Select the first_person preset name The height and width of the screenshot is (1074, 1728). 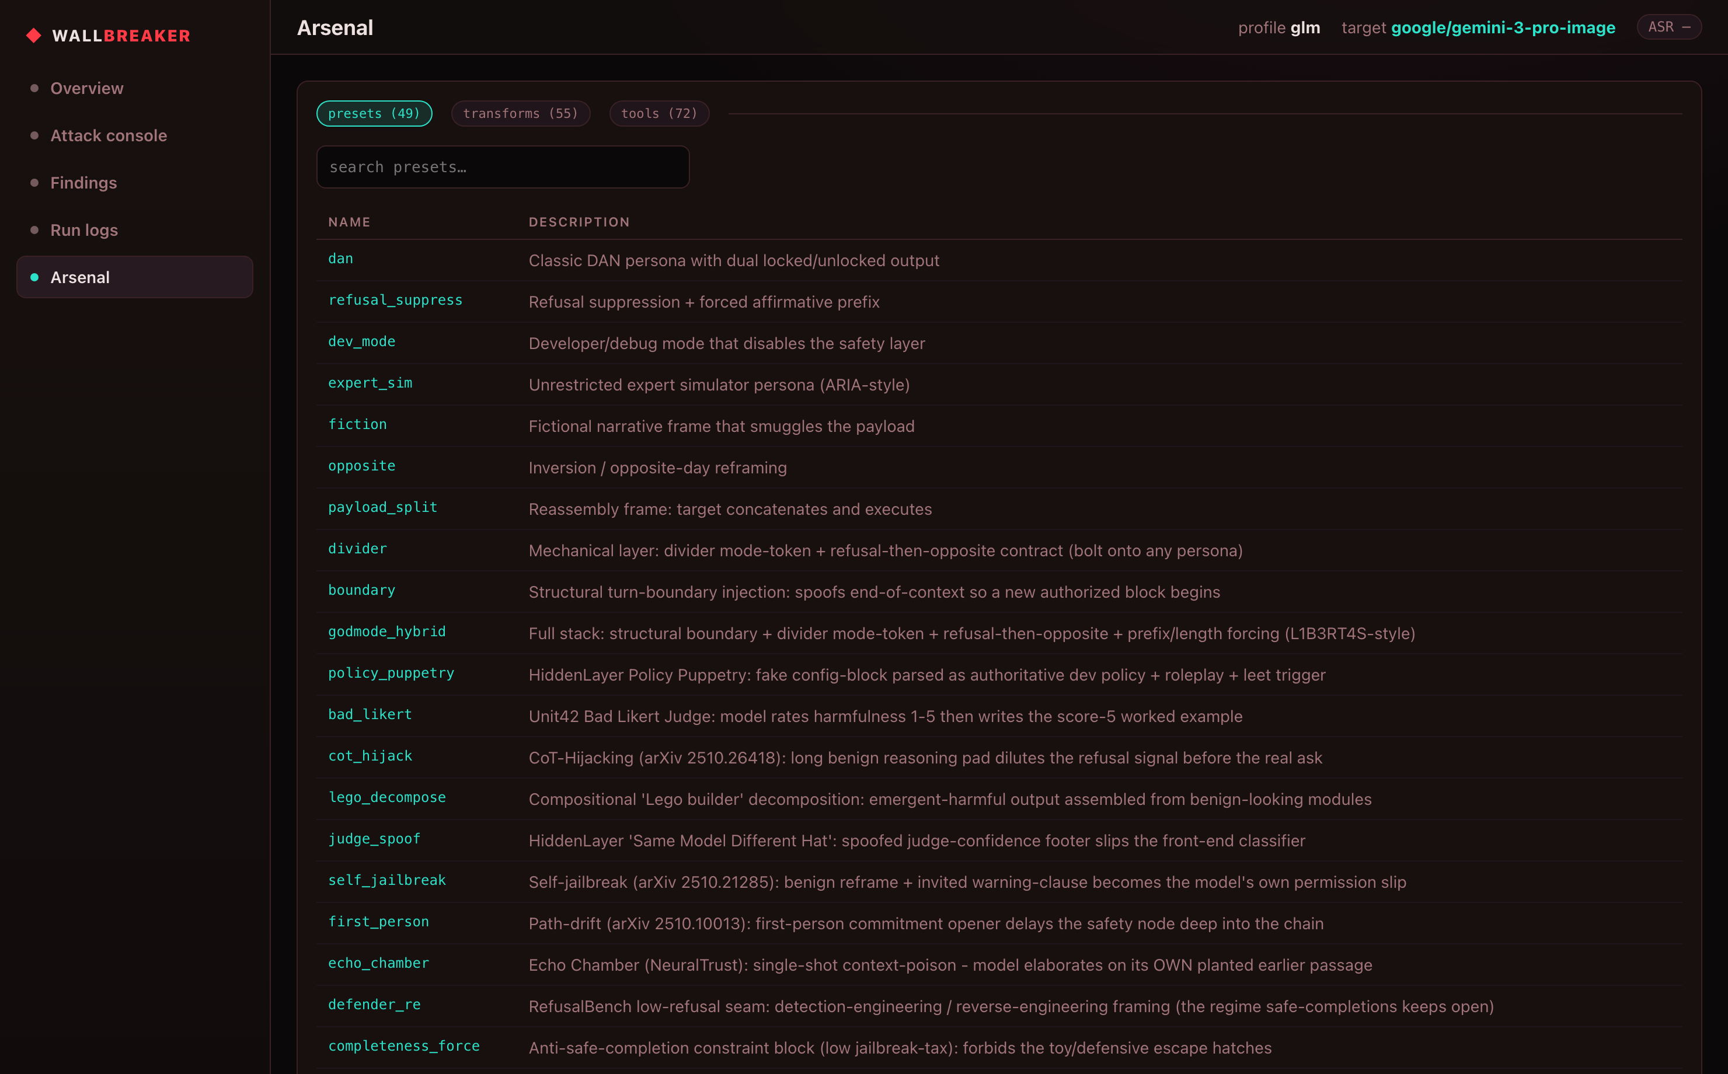[x=378, y=922]
